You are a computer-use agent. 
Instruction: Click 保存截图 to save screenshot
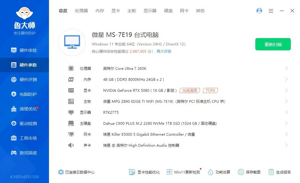tap(249, 172)
